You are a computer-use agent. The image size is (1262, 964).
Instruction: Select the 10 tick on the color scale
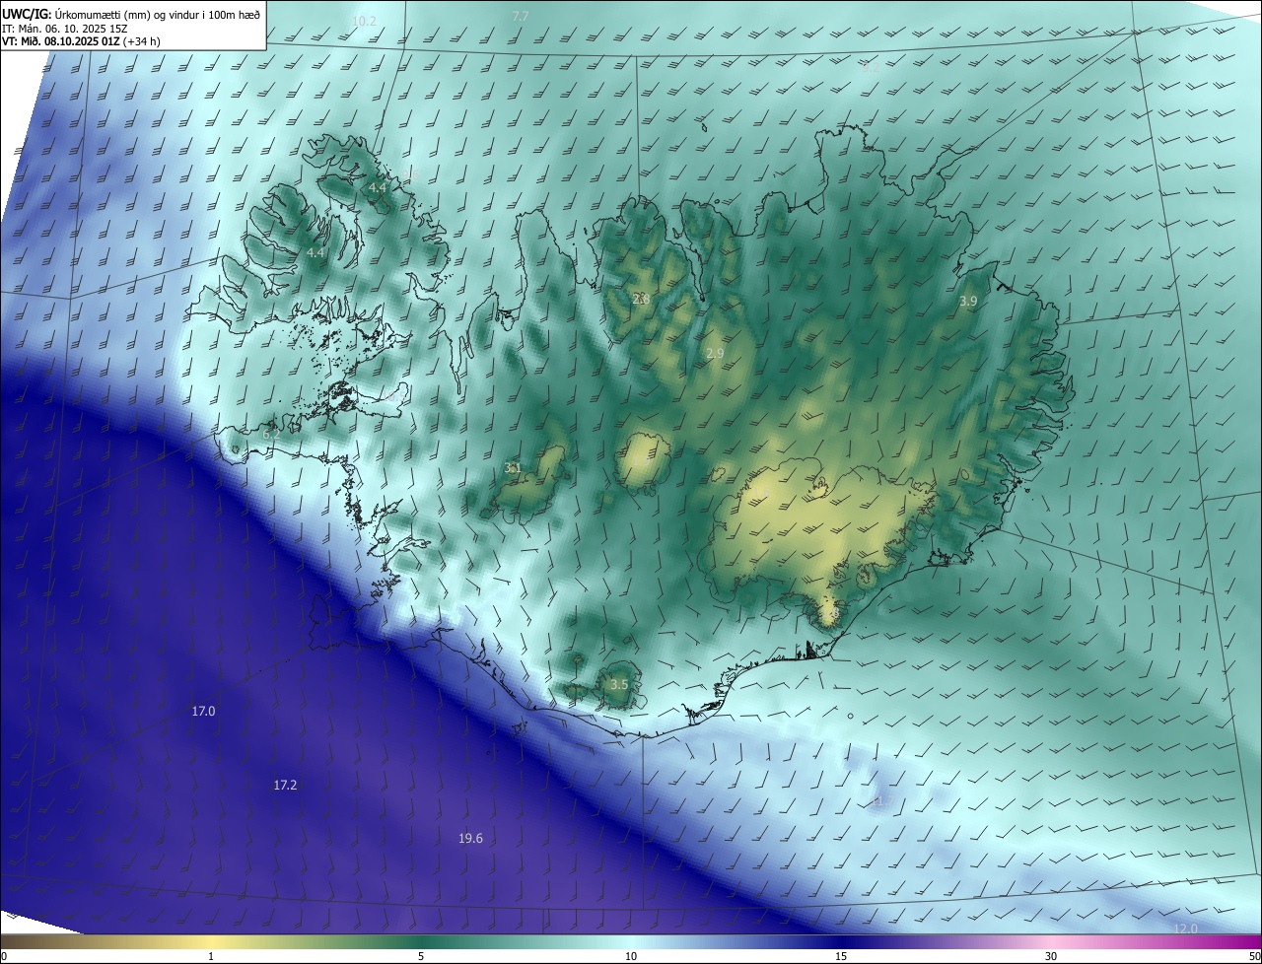631,956
